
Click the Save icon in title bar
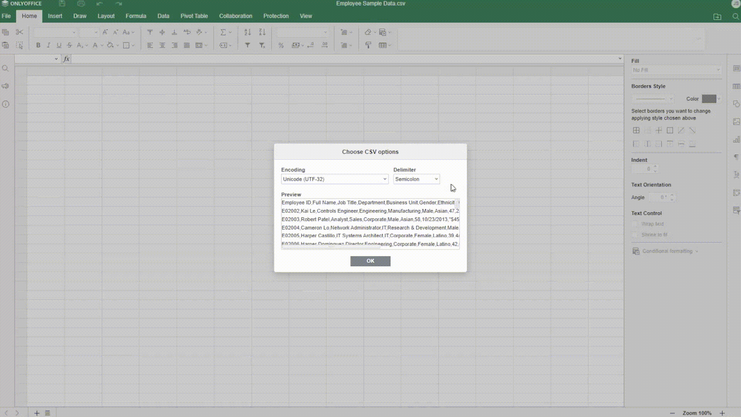(x=62, y=3)
